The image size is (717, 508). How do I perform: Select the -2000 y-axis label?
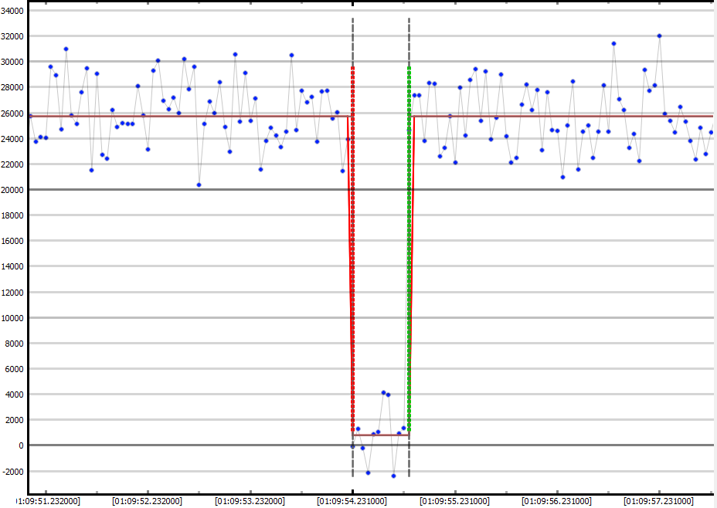(13, 471)
